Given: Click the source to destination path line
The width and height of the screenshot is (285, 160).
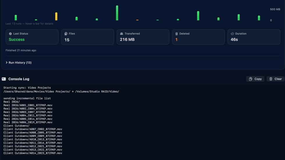Looking at the screenshot, I should (x=61, y=92).
